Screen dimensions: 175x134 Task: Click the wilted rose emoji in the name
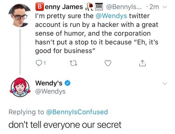click(90, 7)
